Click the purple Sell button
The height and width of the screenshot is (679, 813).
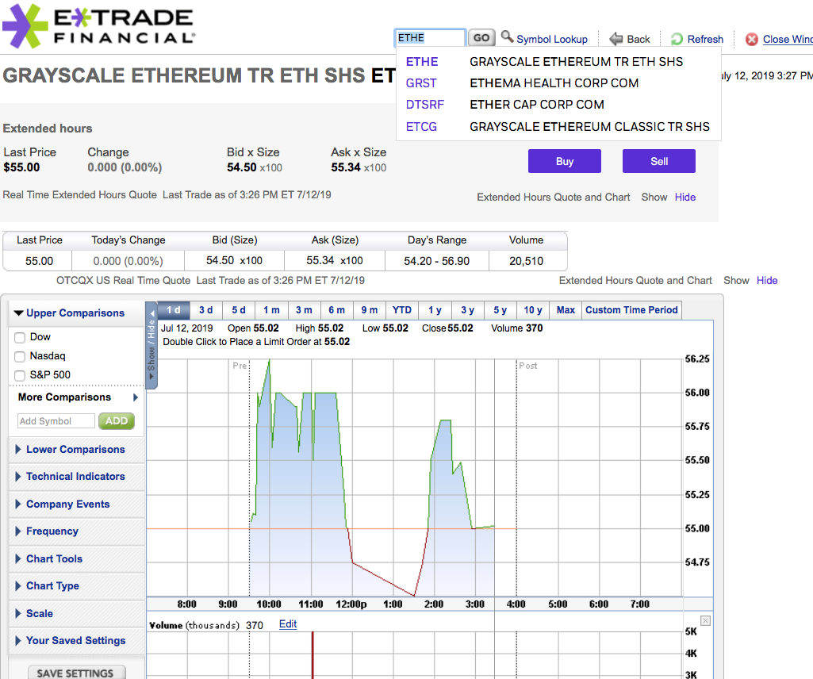pos(659,161)
